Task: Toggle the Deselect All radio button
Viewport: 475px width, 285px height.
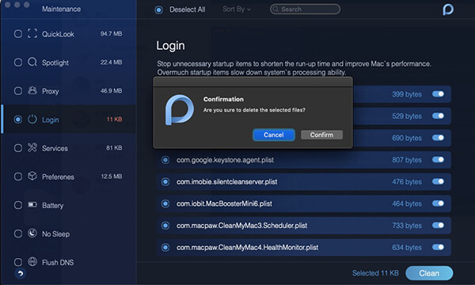Action: point(158,10)
